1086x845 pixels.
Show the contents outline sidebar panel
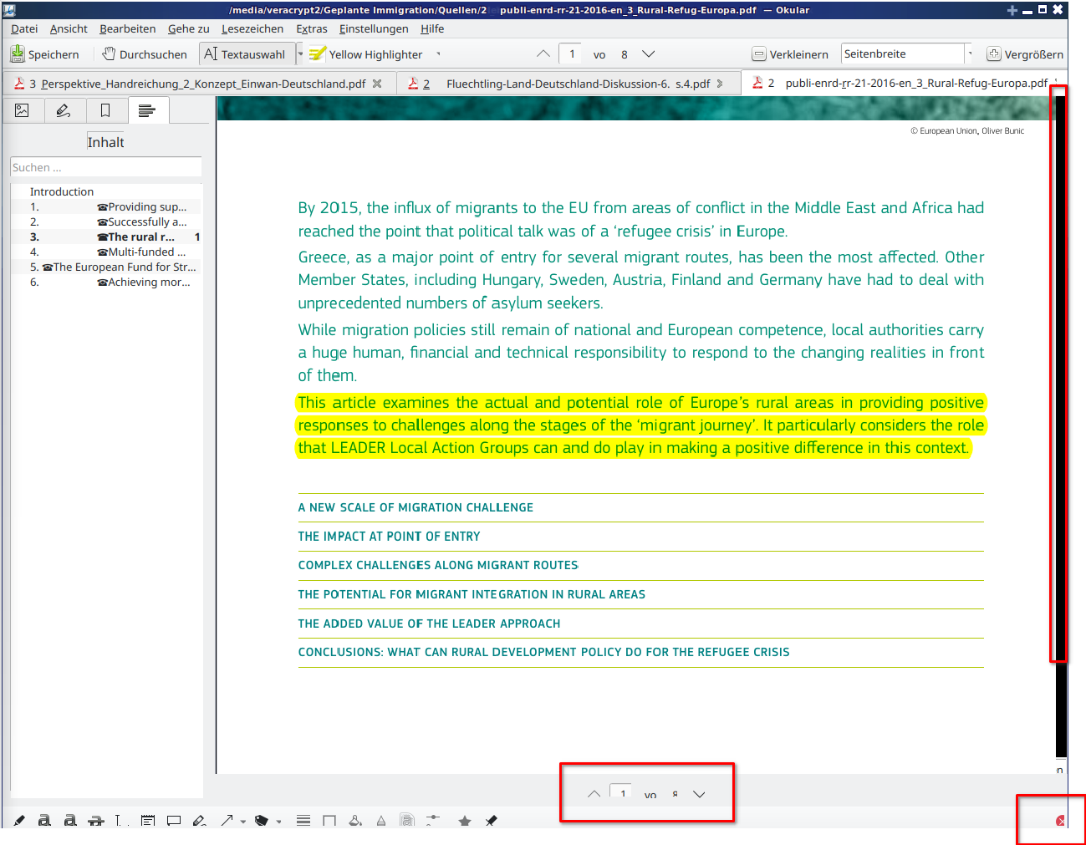pos(147,110)
